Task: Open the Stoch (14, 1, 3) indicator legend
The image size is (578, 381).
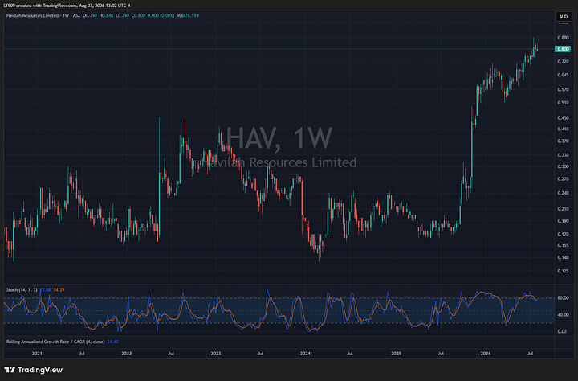Action: [22, 290]
